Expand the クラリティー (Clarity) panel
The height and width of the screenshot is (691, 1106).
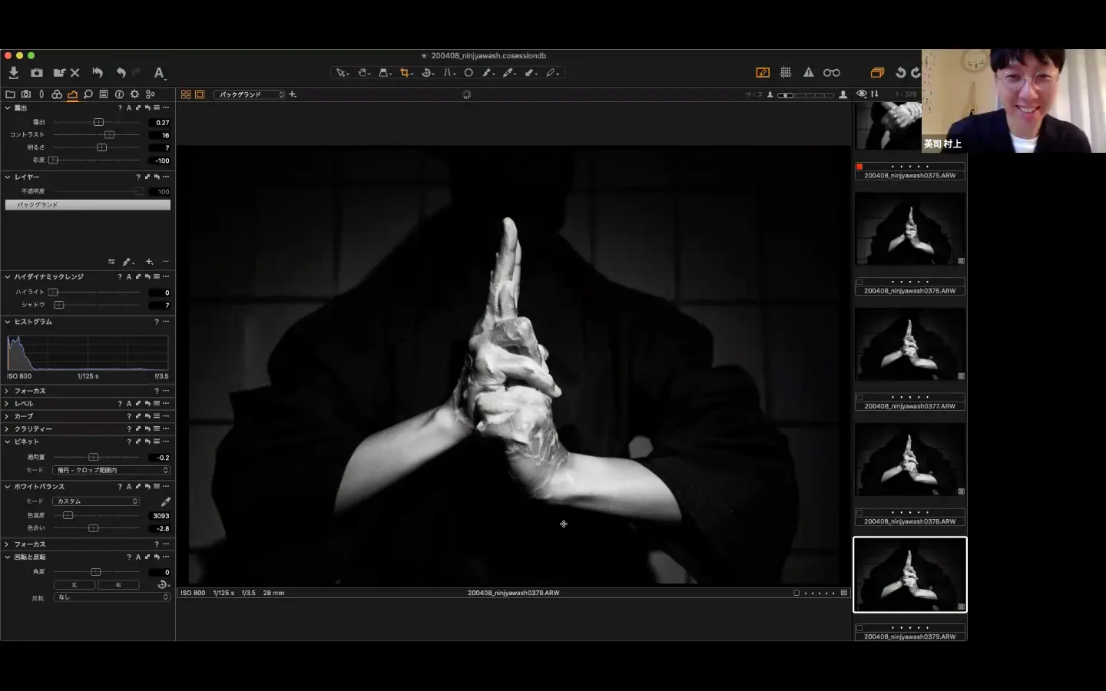point(8,429)
